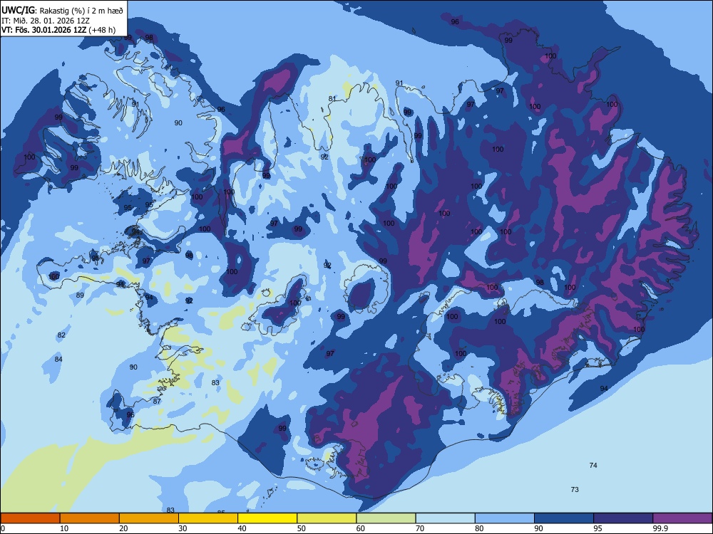Click the humidity value '81' on the map
This screenshot has width=713, height=534.
click(x=332, y=98)
